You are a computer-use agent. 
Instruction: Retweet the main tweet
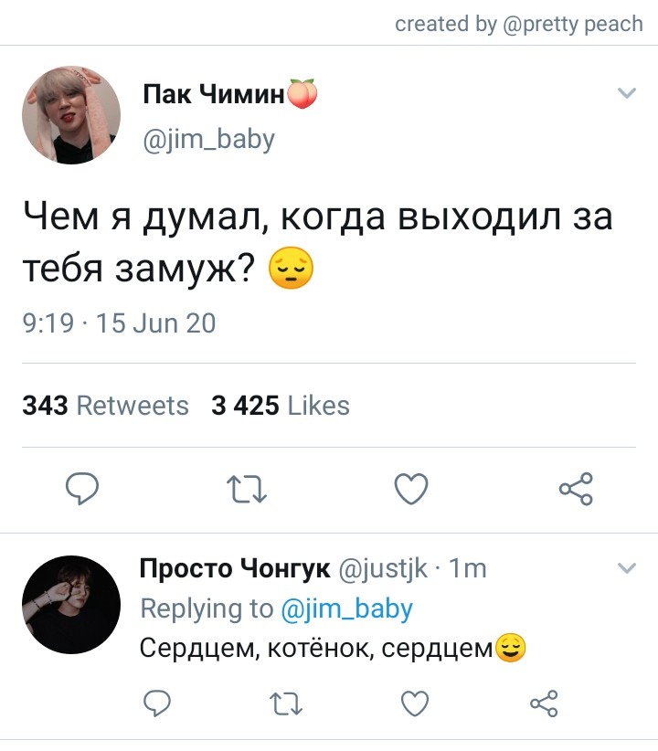(247, 489)
